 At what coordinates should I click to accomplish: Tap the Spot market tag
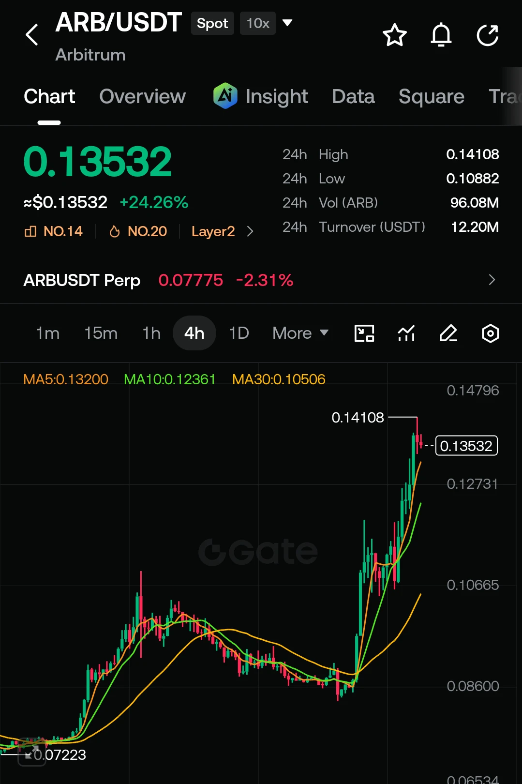point(212,23)
